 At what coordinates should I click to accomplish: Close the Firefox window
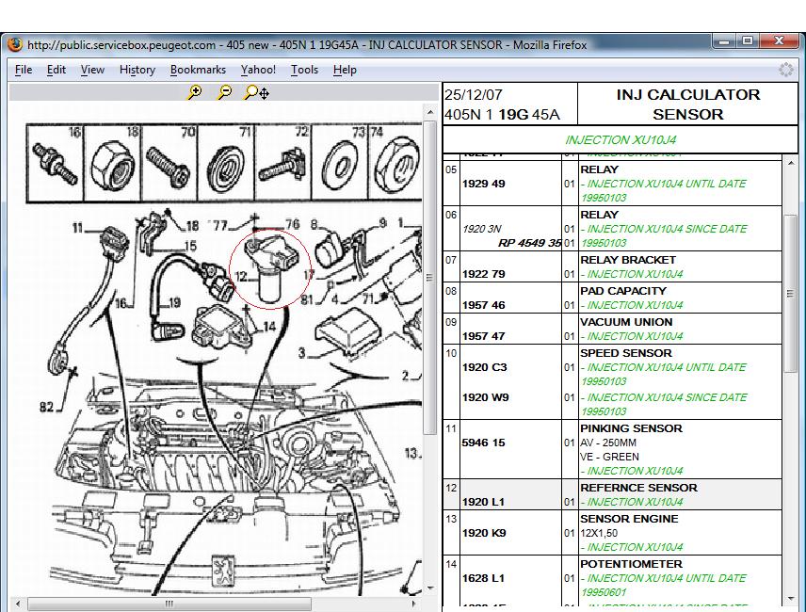coord(780,41)
